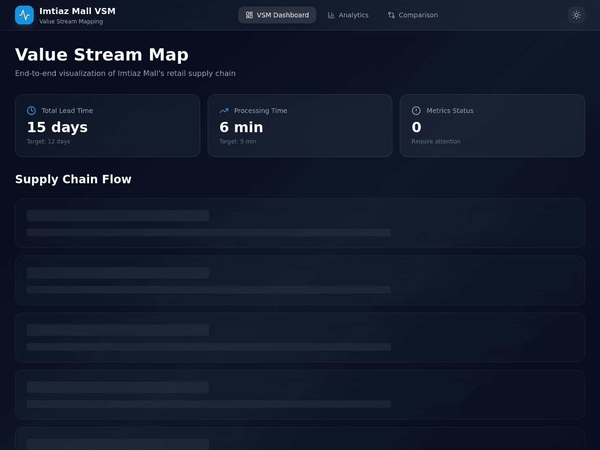
Task: Click the bar chart icon beside Analytics
Action: (x=331, y=15)
